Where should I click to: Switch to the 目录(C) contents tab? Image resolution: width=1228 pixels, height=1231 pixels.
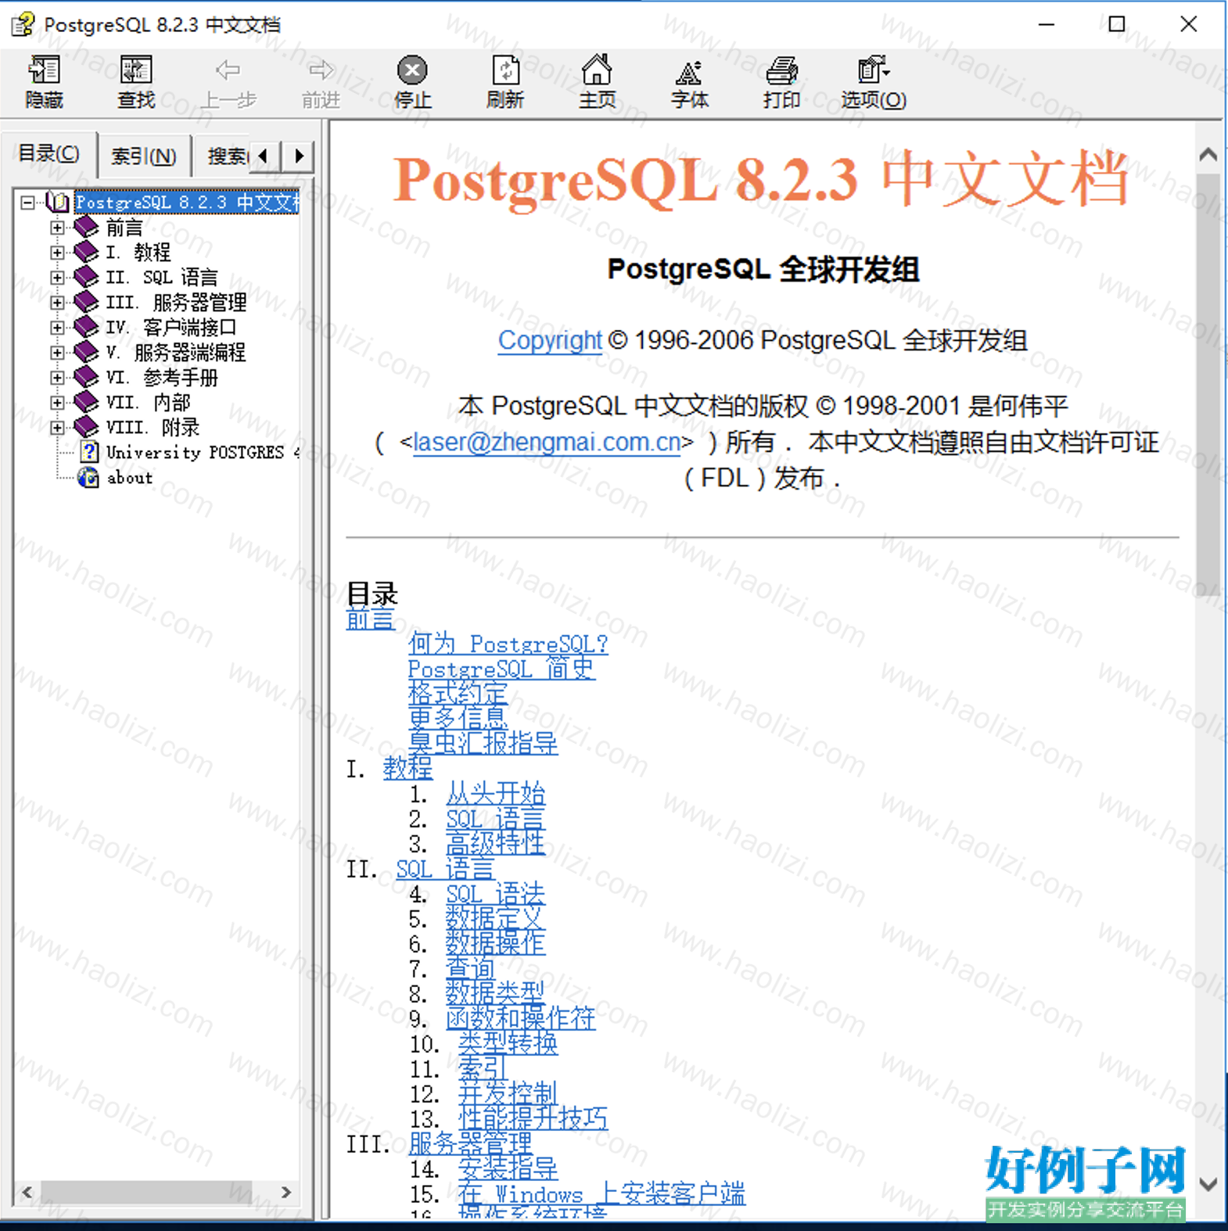click(48, 153)
